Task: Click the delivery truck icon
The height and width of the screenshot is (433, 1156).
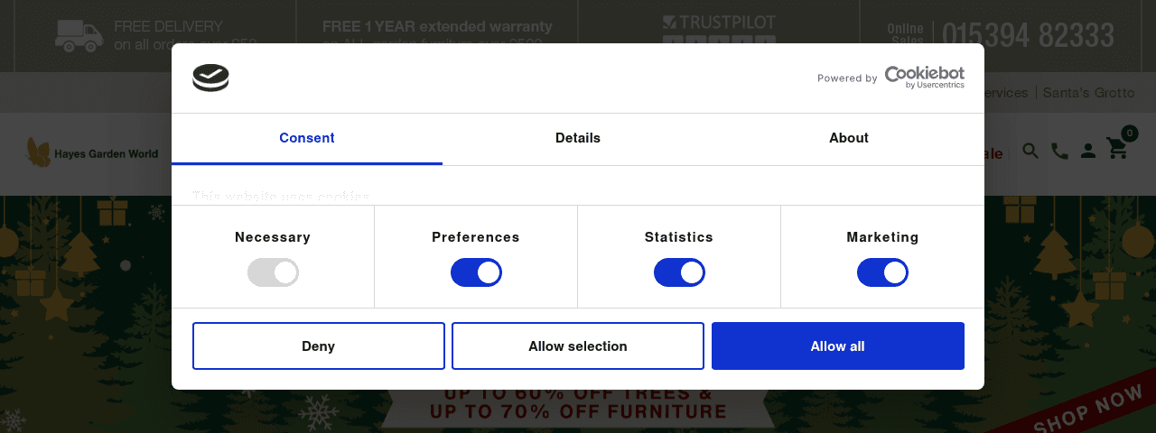Action: pos(79,35)
